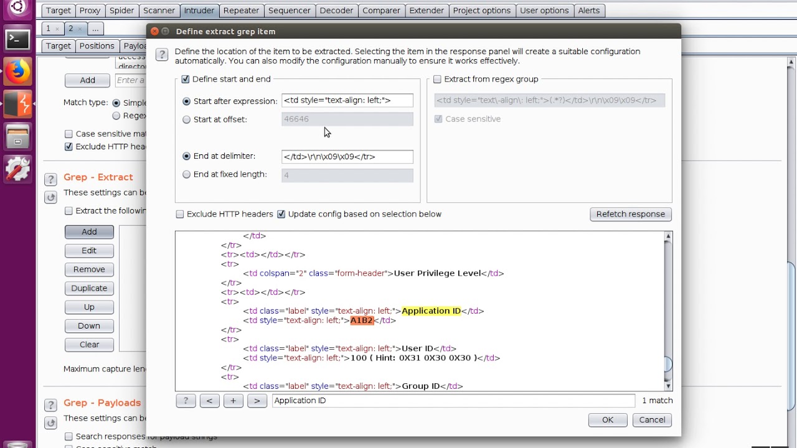
Task: Click Duplicate in Grep - Extract section
Action: 89,288
